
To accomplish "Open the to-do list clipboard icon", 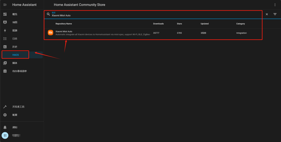I will pyautogui.click(x=5, y=71).
